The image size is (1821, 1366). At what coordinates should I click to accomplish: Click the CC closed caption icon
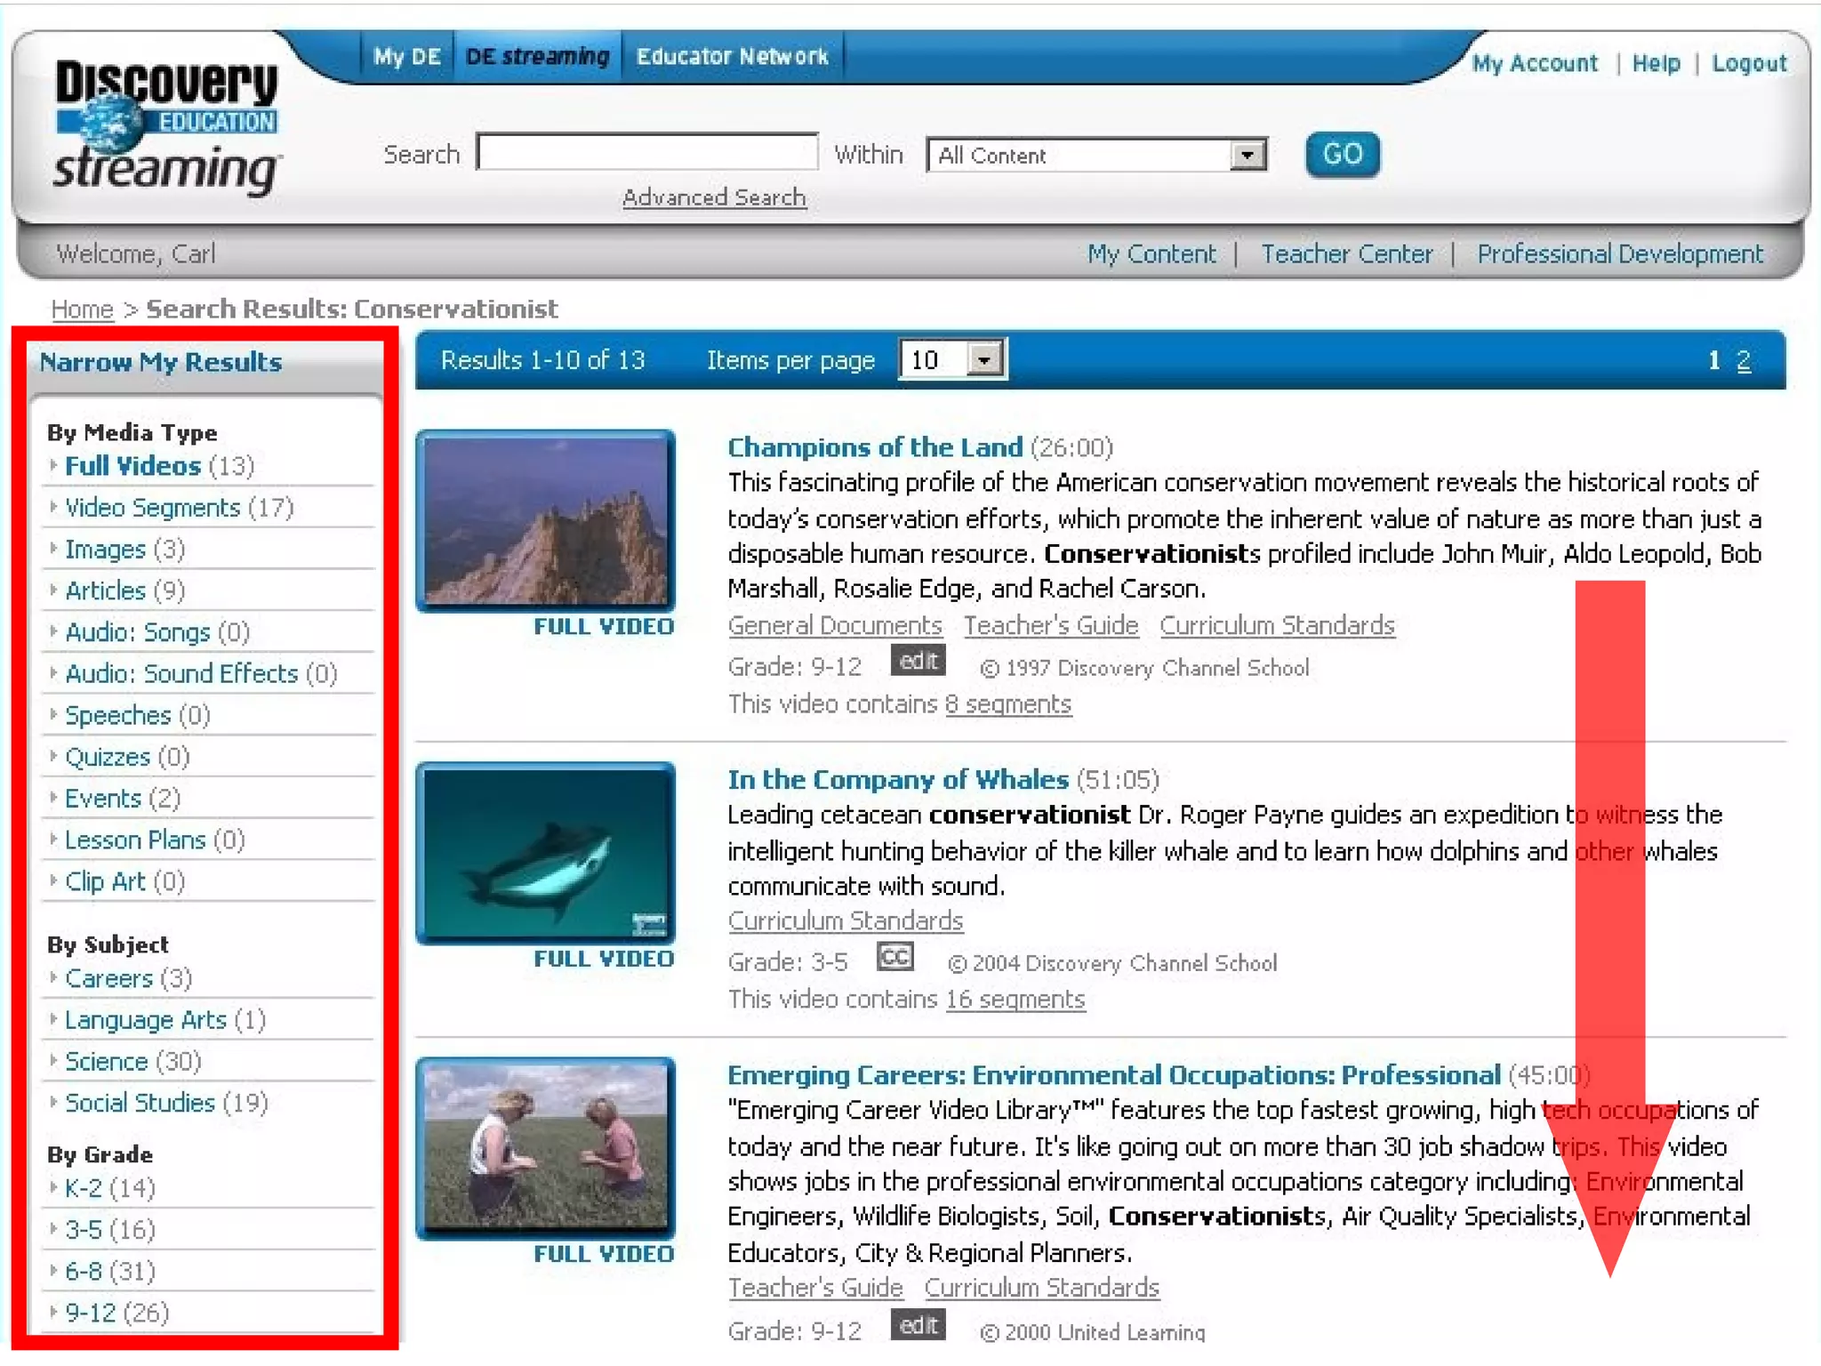(894, 957)
